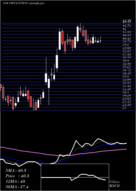Select the '34.16' price axis label

(x=126, y=73)
